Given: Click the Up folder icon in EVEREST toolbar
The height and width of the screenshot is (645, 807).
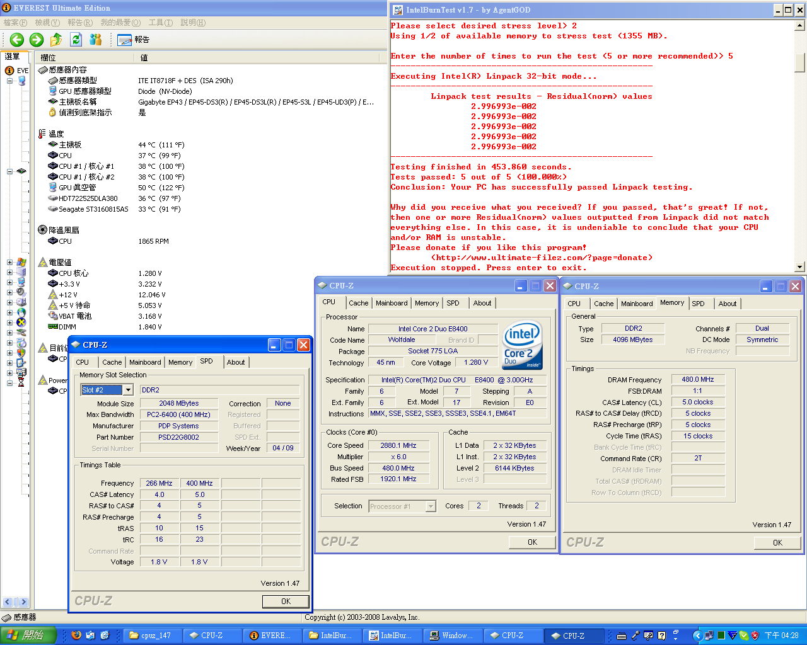Looking at the screenshot, I should (x=56, y=40).
